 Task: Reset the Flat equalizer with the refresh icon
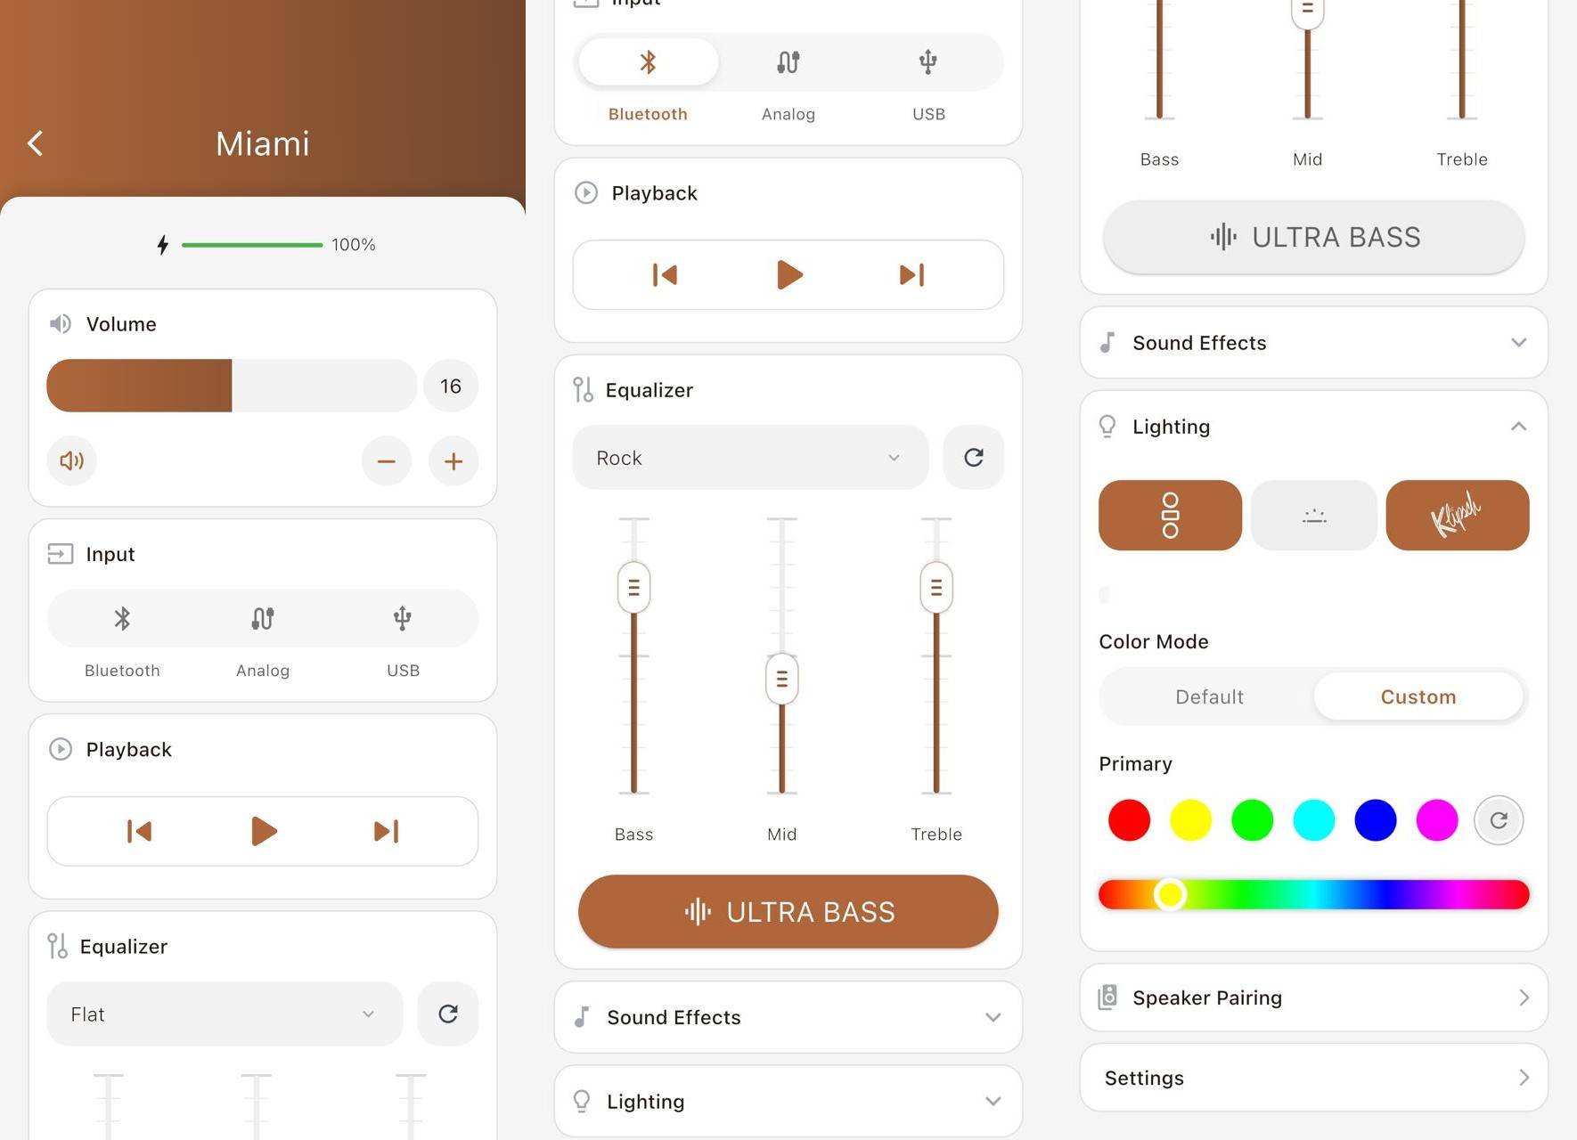point(448,1014)
